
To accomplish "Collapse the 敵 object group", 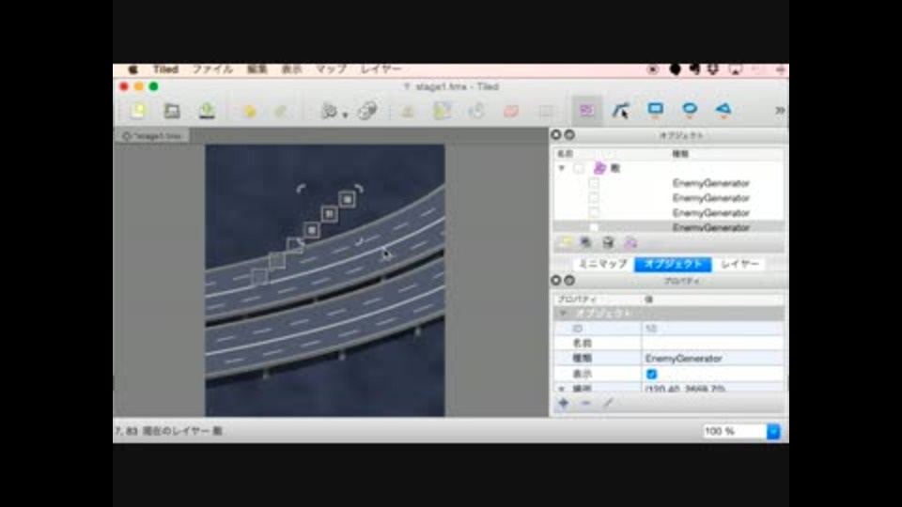I will tap(562, 168).
